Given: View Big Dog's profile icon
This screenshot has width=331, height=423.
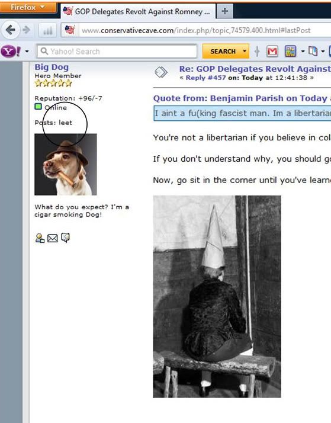Looking at the screenshot, I should pos(40,238).
